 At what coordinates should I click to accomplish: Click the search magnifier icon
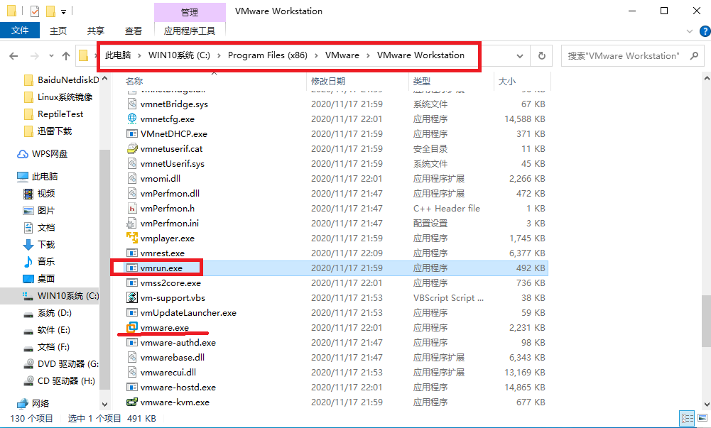(694, 55)
